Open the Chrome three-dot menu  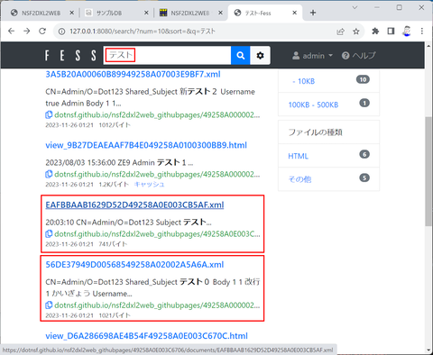(x=422, y=31)
